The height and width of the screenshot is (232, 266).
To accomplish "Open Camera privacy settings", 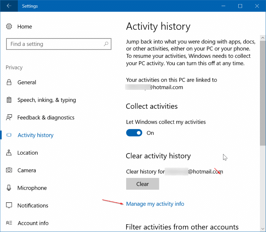I will (x=27, y=170).
